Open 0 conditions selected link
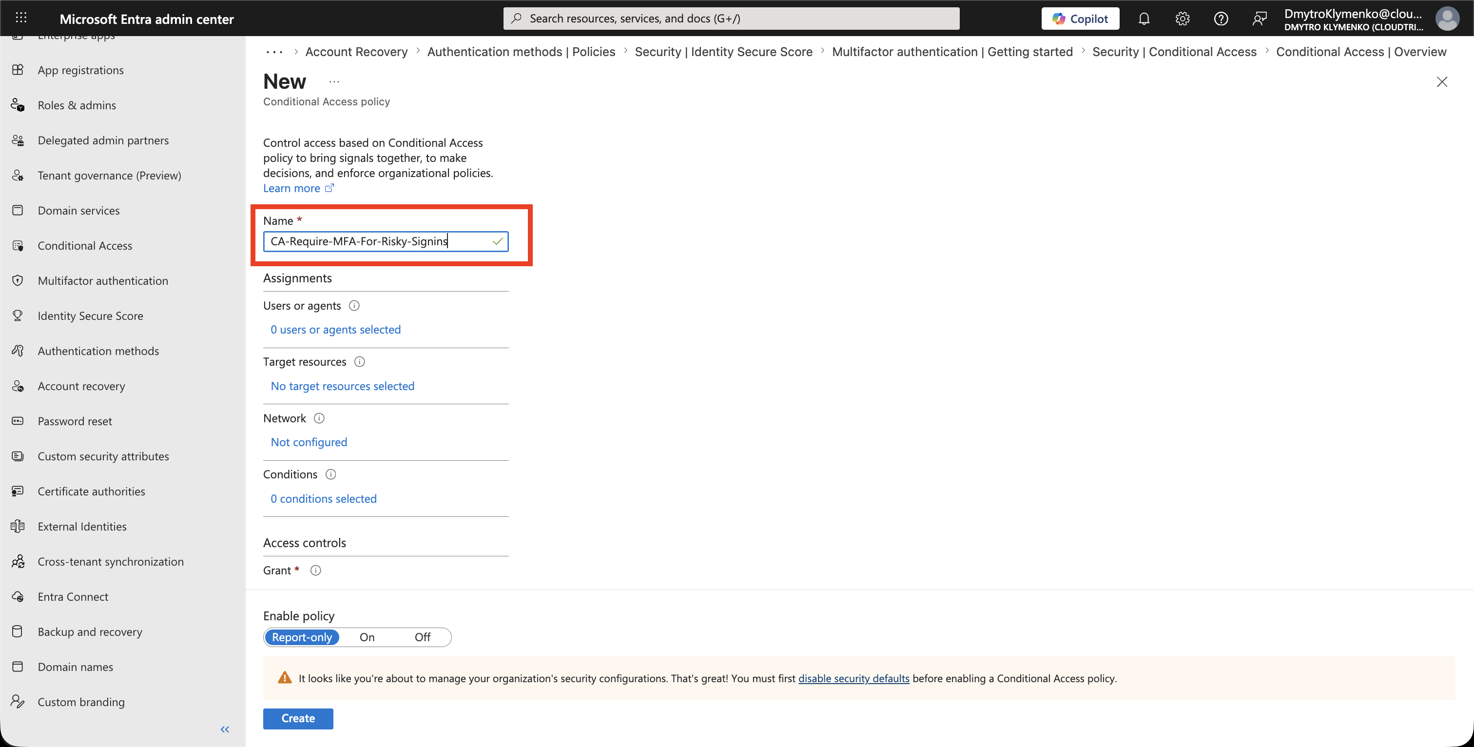This screenshot has height=747, width=1474. coord(323,499)
